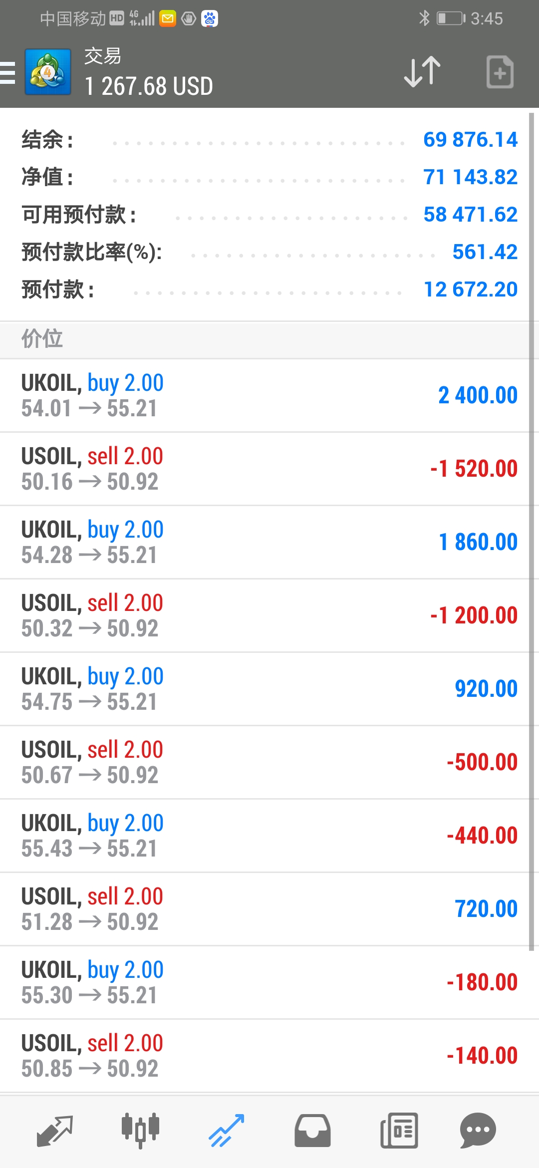Screen dimensions: 539x1168
Task: Tap the Baidu notification icon in status bar
Action: (x=210, y=19)
